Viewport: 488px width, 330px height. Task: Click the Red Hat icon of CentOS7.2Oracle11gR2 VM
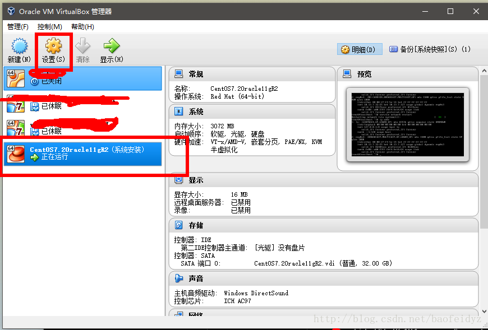pyautogui.click(x=16, y=154)
